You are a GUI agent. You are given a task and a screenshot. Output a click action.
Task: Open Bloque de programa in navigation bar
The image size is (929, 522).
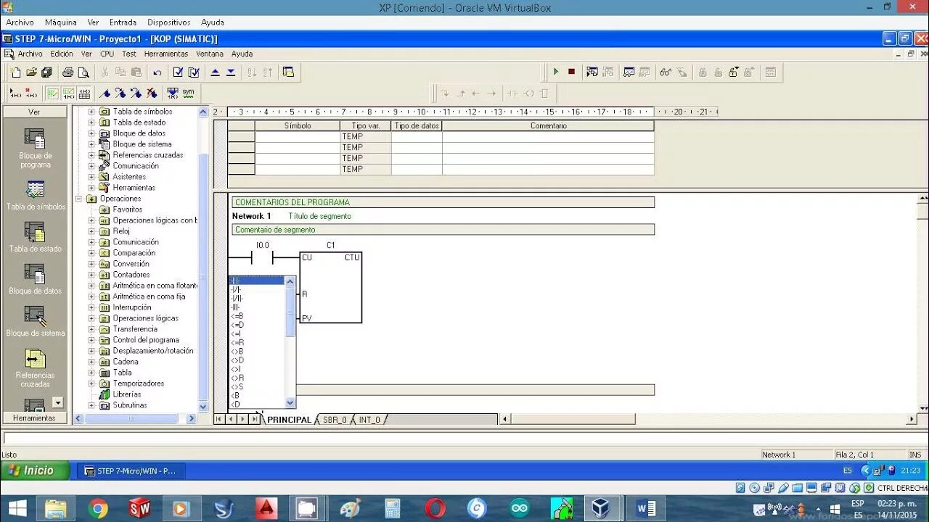[x=35, y=149]
